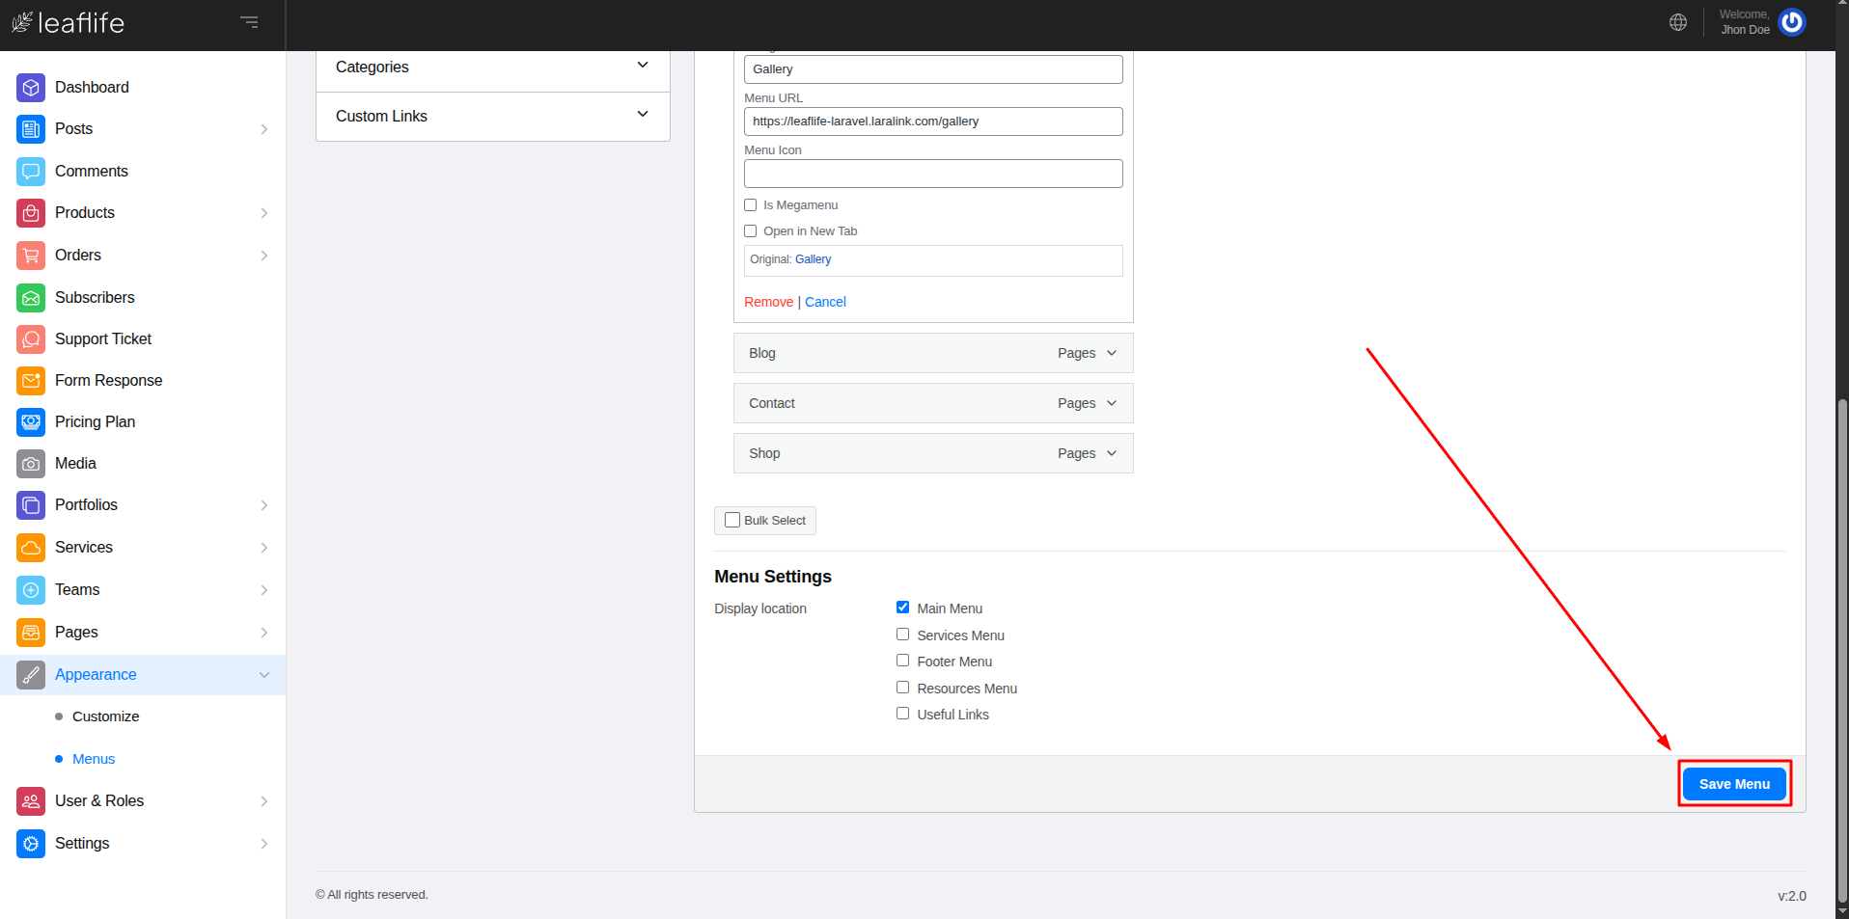Click the Appearance brush icon
The image size is (1849, 919).
coord(31,675)
